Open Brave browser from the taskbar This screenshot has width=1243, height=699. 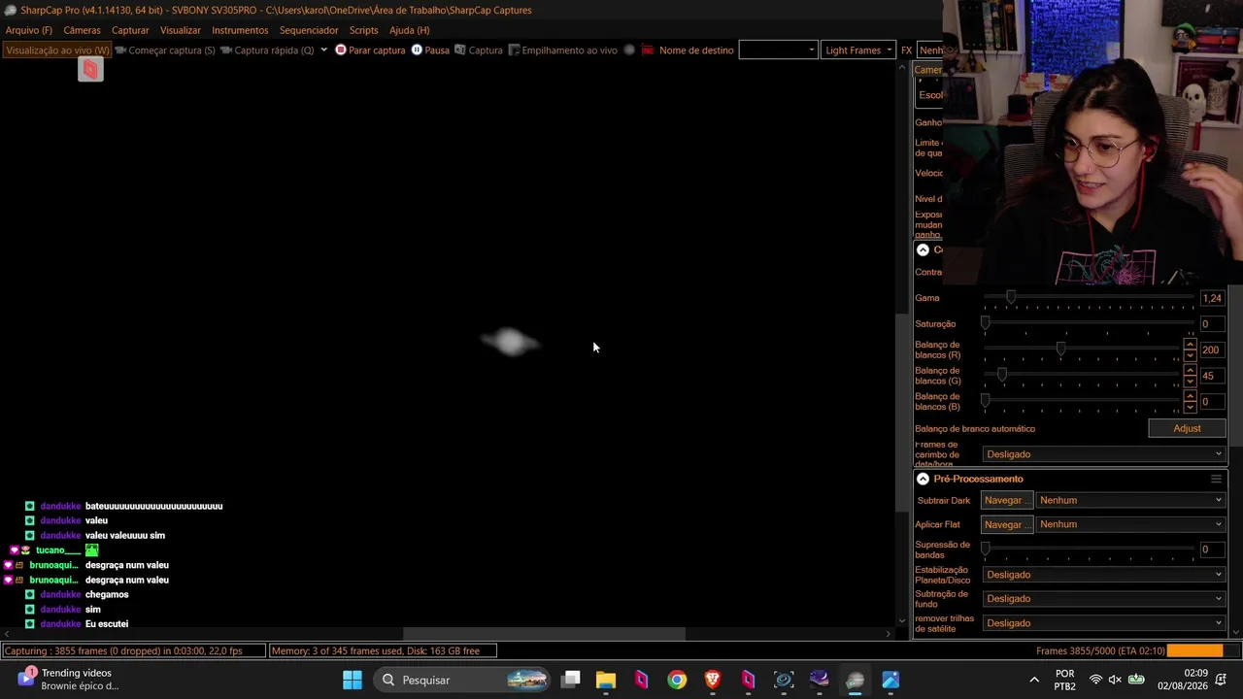[x=713, y=680]
